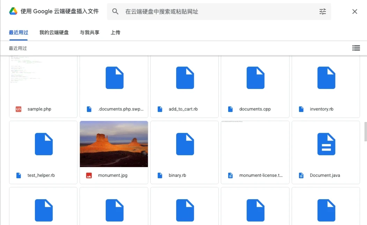Select the monument.jpg thumbnail preview
The image size is (367, 225).
click(114, 144)
